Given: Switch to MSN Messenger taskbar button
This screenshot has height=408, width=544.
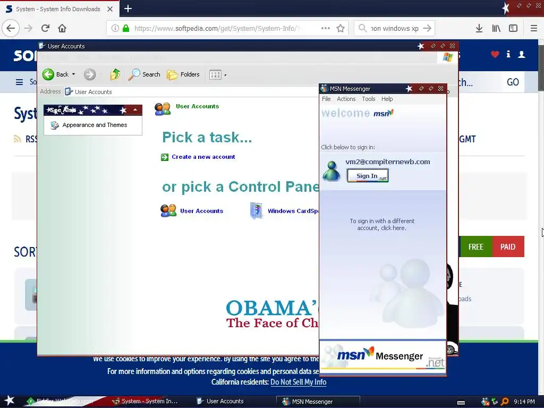Looking at the screenshot, I should pos(318,402).
